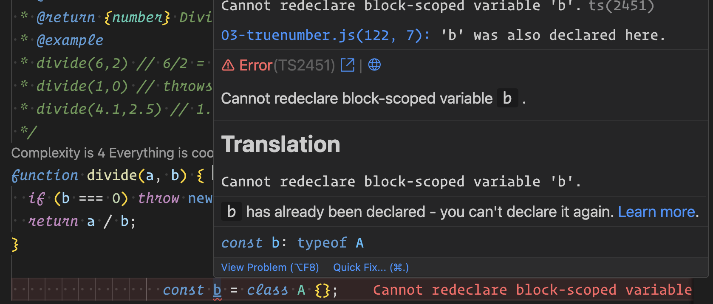Place cursor on 'return a / b;' line
Viewport: 713px width, 304px height.
pos(82,221)
